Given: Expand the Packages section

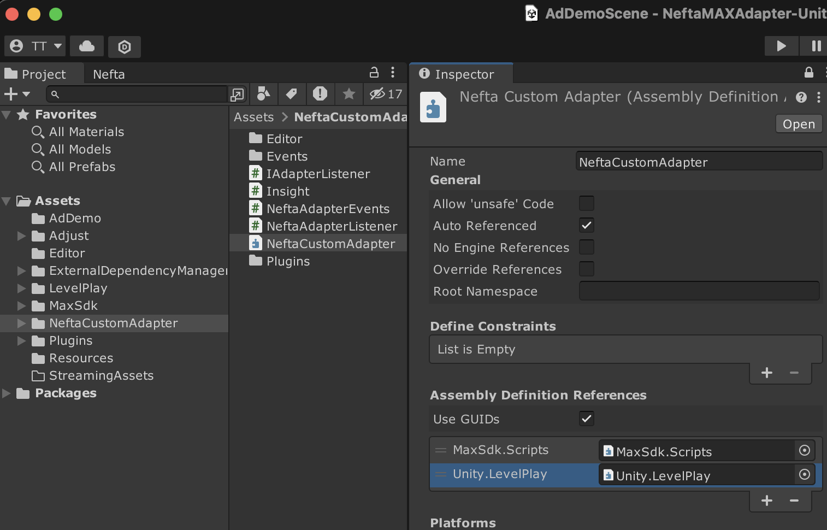Looking at the screenshot, I should 7,393.
